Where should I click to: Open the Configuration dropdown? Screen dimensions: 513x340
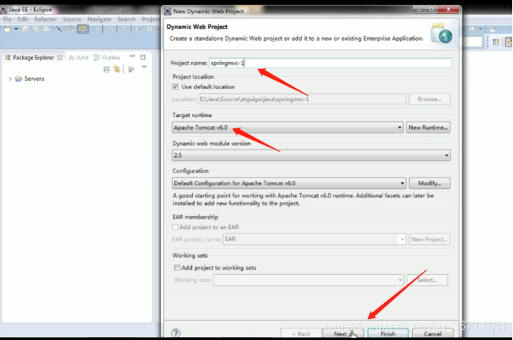[x=289, y=183]
